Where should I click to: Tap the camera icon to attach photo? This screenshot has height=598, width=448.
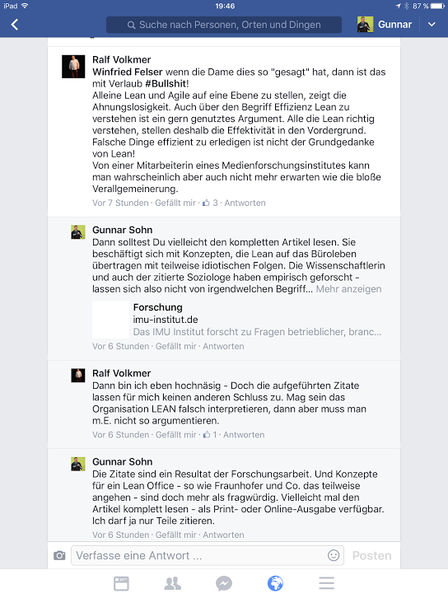[x=59, y=555]
